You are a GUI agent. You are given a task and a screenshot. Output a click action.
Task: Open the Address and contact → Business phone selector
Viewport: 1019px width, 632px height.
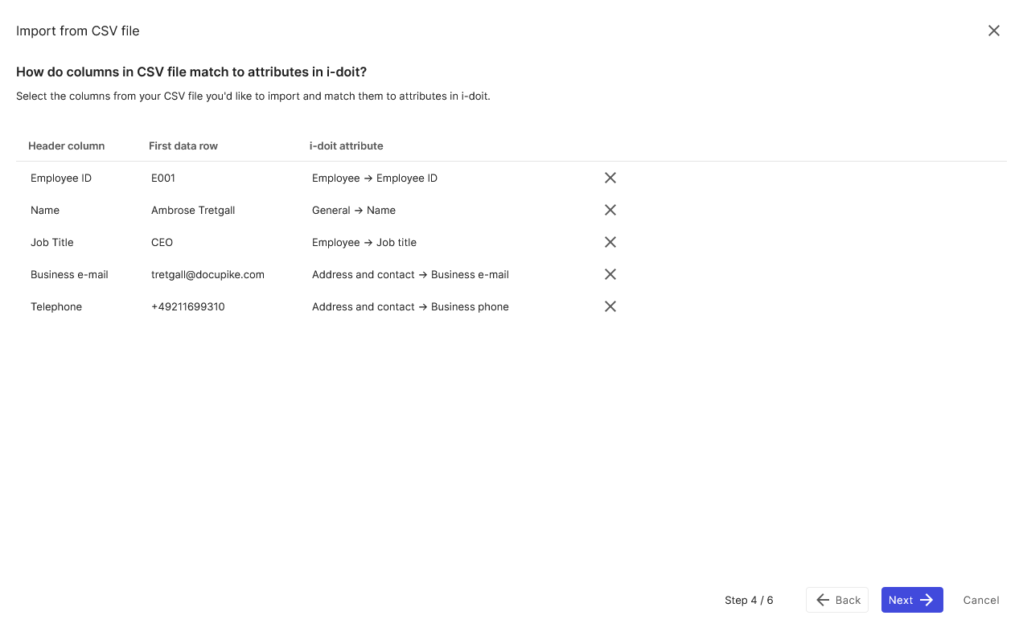tap(410, 306)
